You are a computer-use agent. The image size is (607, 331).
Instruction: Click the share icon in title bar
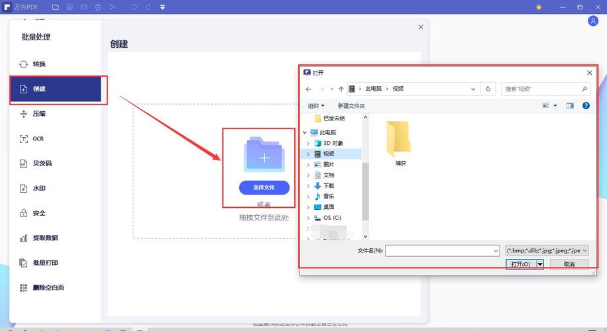[112, 7]
